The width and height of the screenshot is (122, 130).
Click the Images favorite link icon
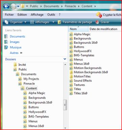tap(6, 42)
